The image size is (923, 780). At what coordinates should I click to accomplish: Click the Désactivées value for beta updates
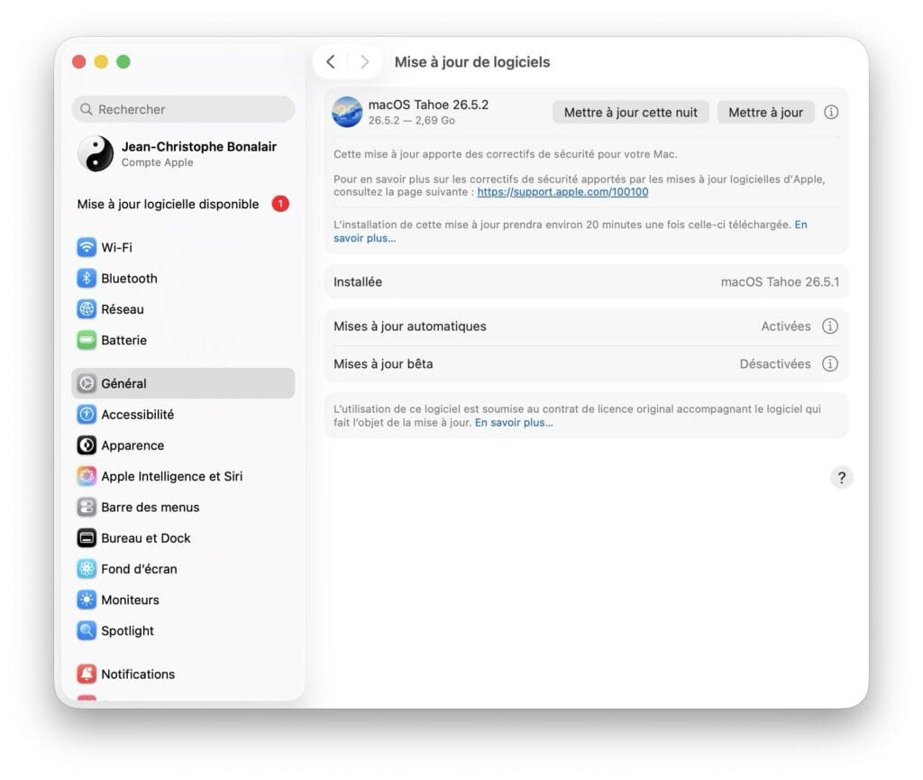click(x=775, y=363)
